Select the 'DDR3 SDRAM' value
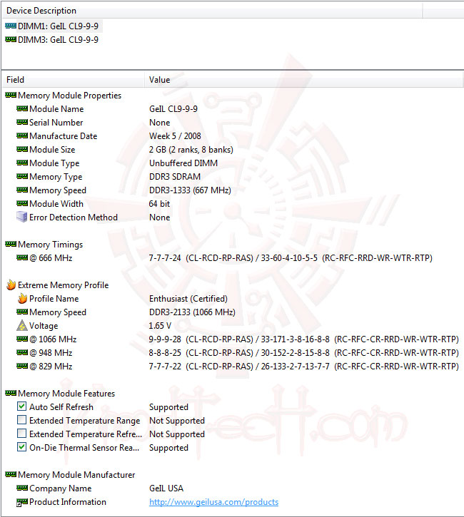Screen dimensions: 464x517 [175, 177]
